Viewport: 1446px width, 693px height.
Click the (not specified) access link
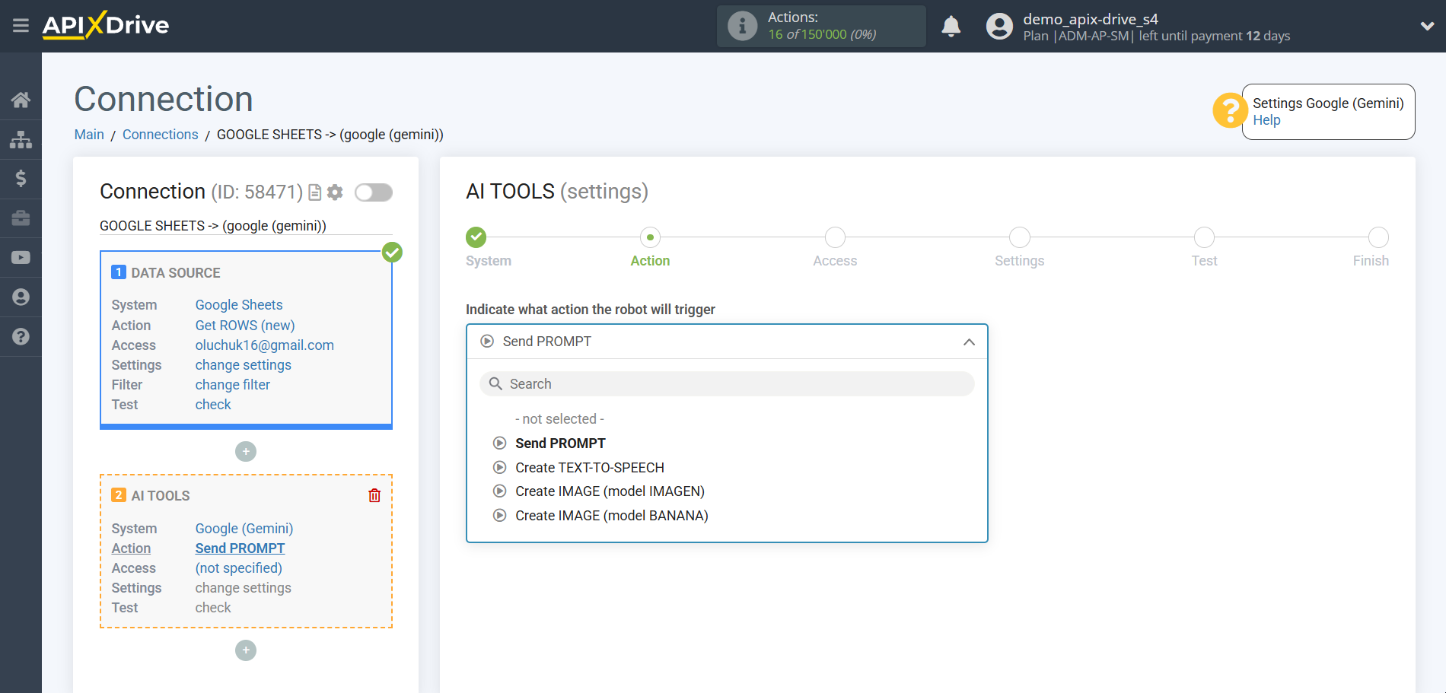click(x=238, y=568)
